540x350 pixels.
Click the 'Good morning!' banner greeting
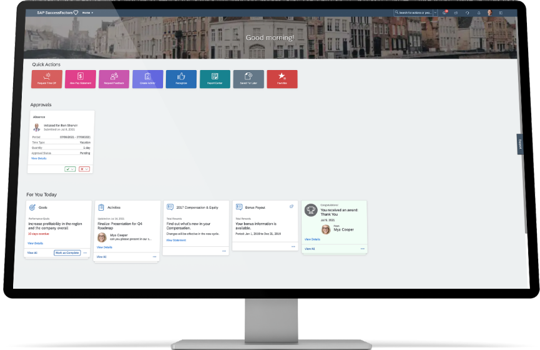270,37
